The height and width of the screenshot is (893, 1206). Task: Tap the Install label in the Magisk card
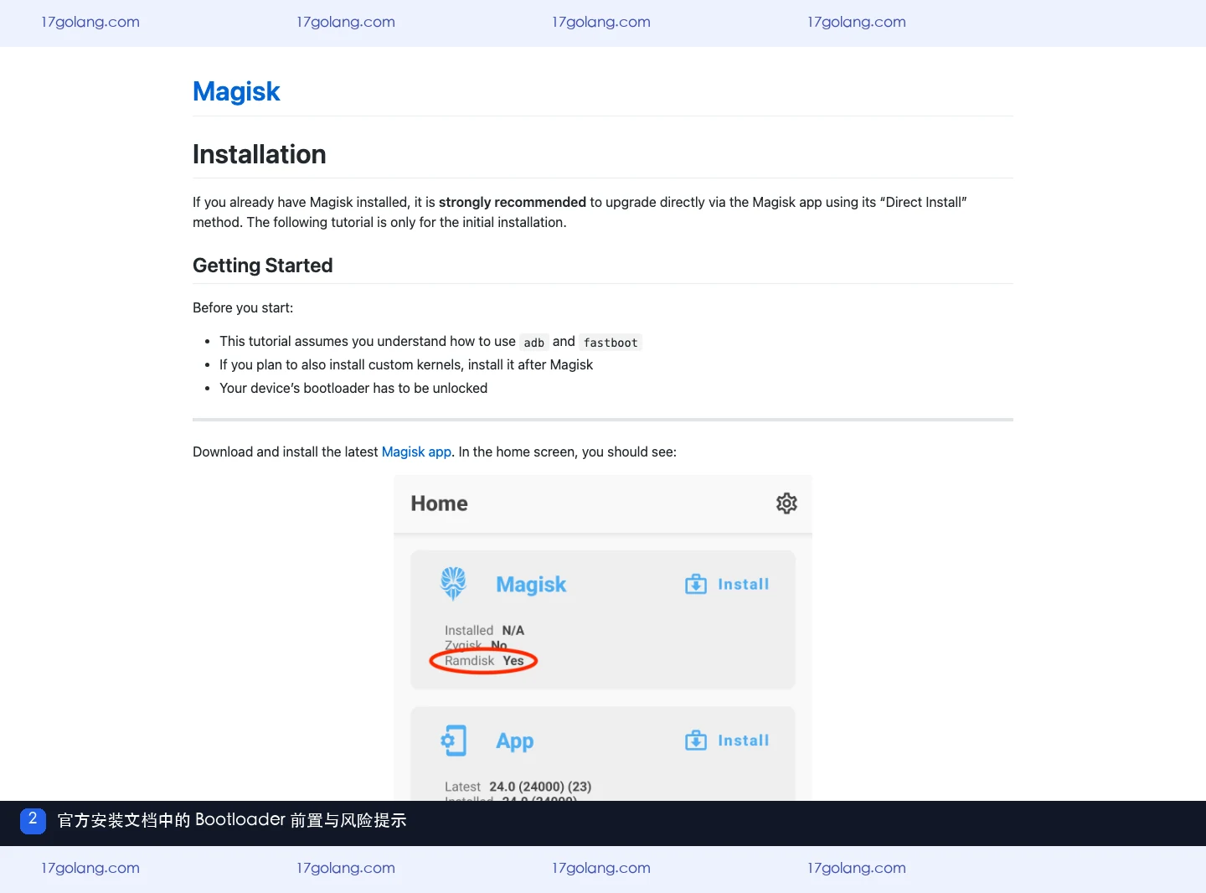(744, 584)
